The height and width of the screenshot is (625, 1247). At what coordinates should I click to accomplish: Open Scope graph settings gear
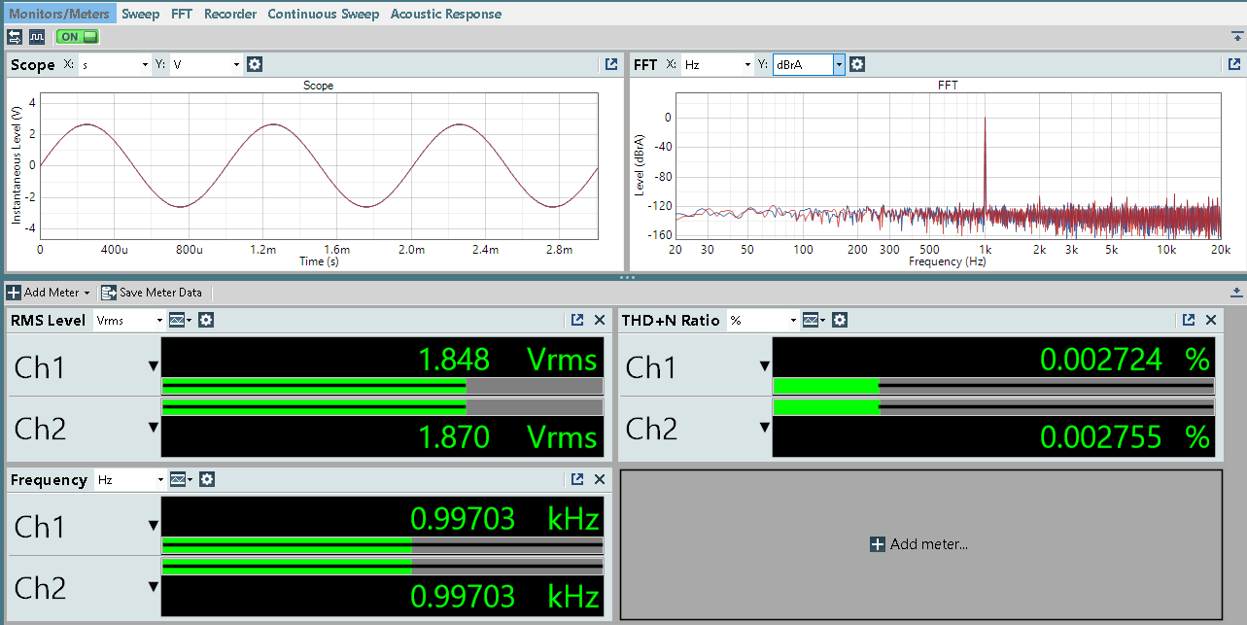(x=255, y=64)
